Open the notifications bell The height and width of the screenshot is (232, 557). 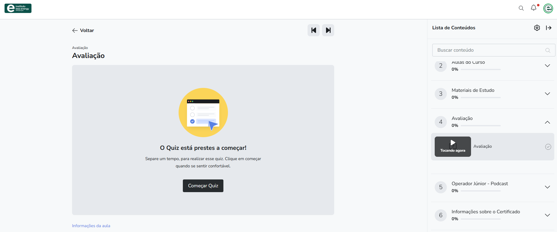533,8
